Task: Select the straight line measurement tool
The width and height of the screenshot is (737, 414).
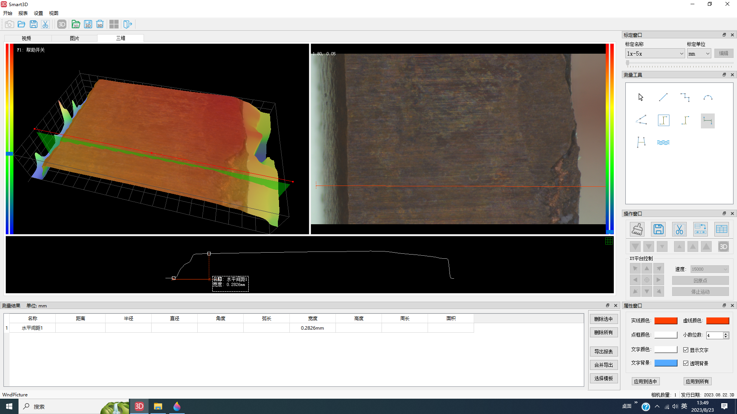Action: [x=663, y=97]
